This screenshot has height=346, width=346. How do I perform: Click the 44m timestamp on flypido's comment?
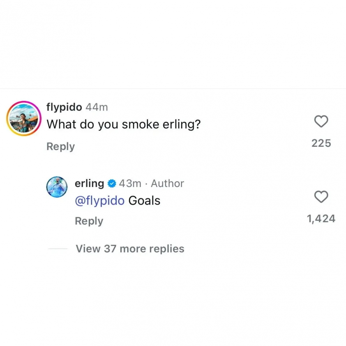click(x=96, y=107)
